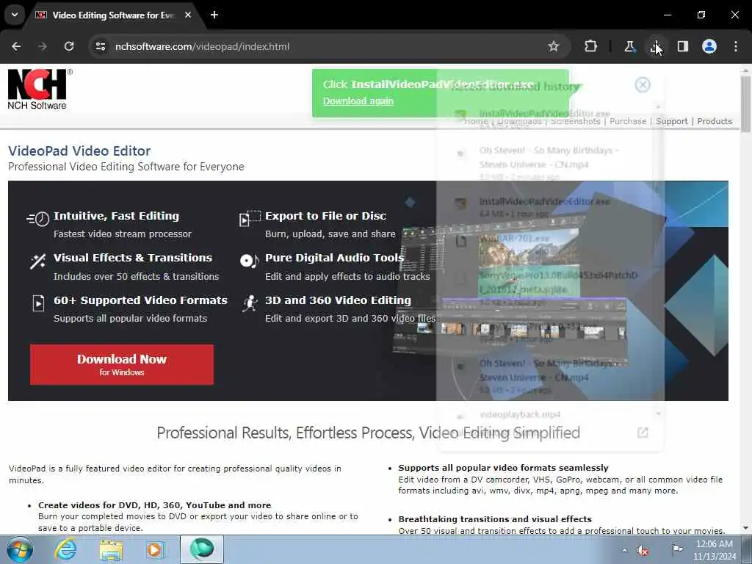The height and width of the screenshot is (564, 752).
Task: Click the muted volume tray icon
Action: [643, 551]
